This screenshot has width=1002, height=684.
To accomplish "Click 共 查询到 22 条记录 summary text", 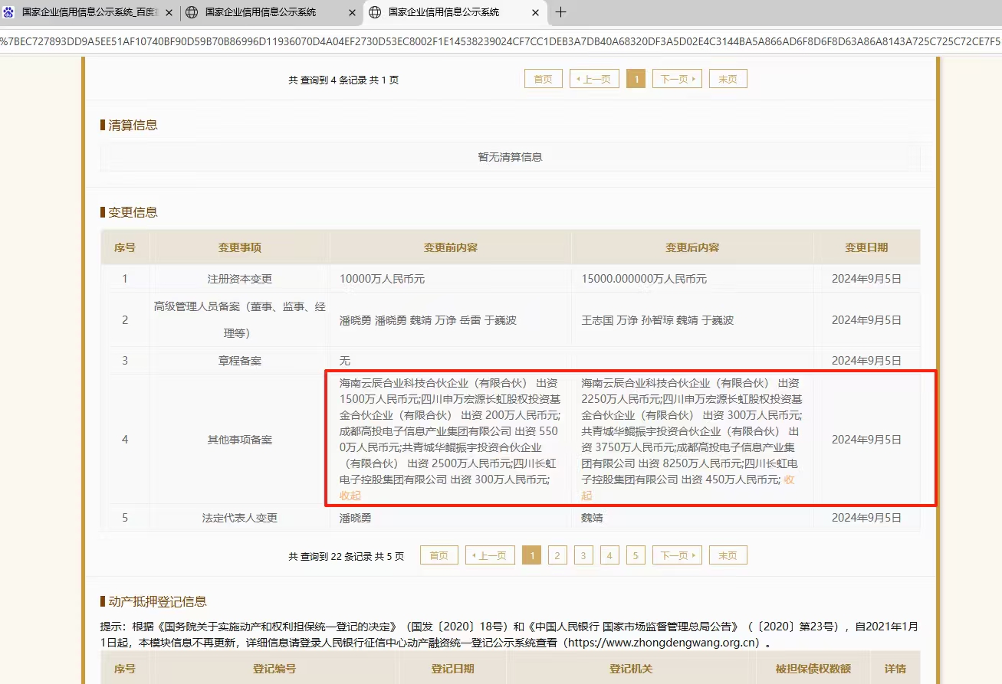I will pos(347,556).
